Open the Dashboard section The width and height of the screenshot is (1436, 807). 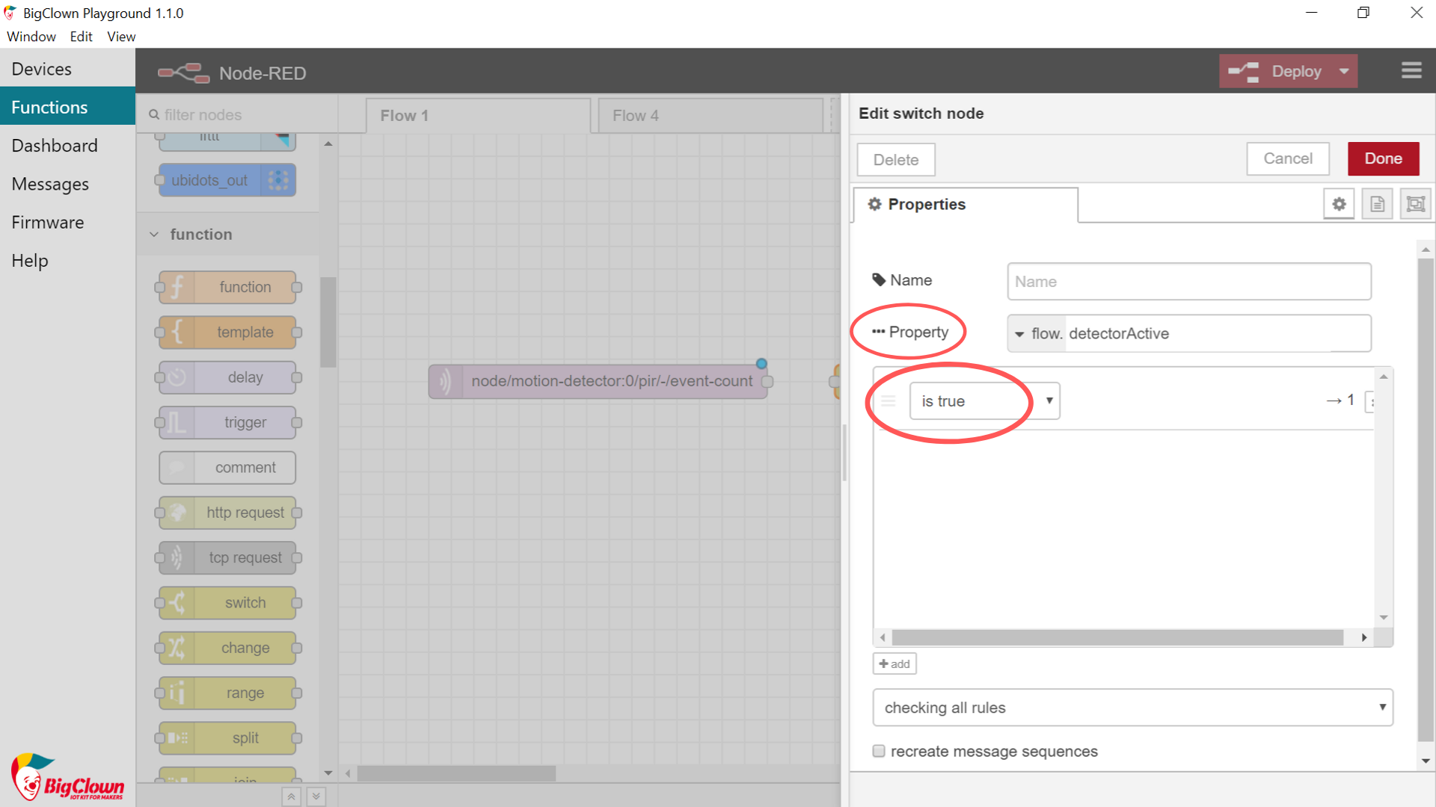[67, 146]
